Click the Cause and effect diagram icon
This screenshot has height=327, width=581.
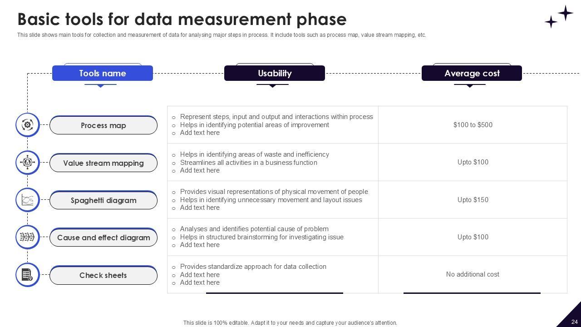coord(28,237)
